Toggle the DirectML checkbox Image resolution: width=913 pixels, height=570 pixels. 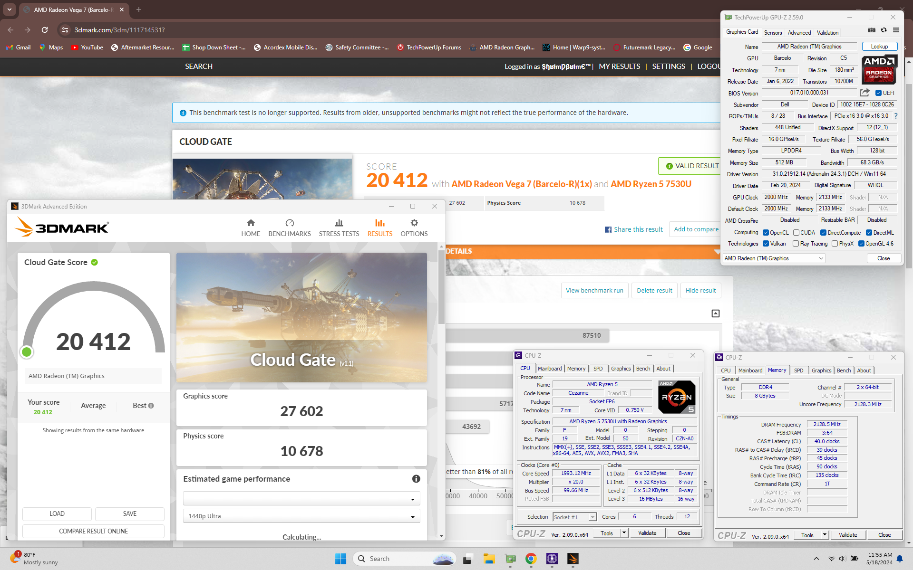point(869,233)
